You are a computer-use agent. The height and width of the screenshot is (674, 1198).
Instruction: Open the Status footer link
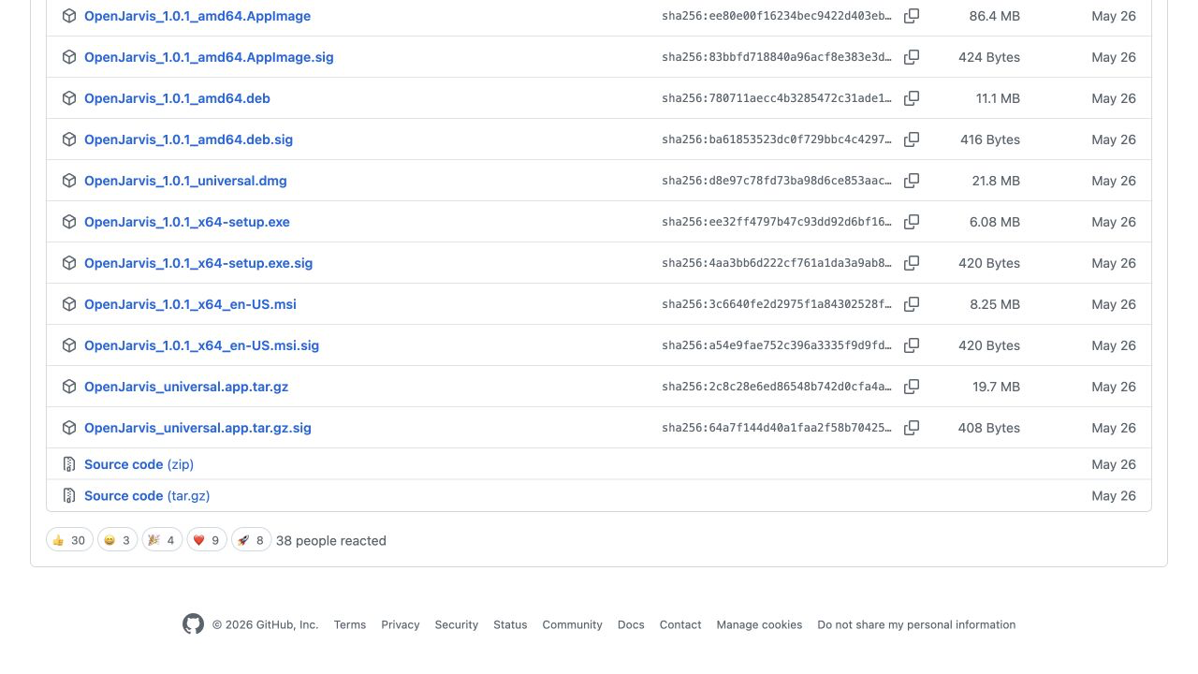(x=510, y=624)
